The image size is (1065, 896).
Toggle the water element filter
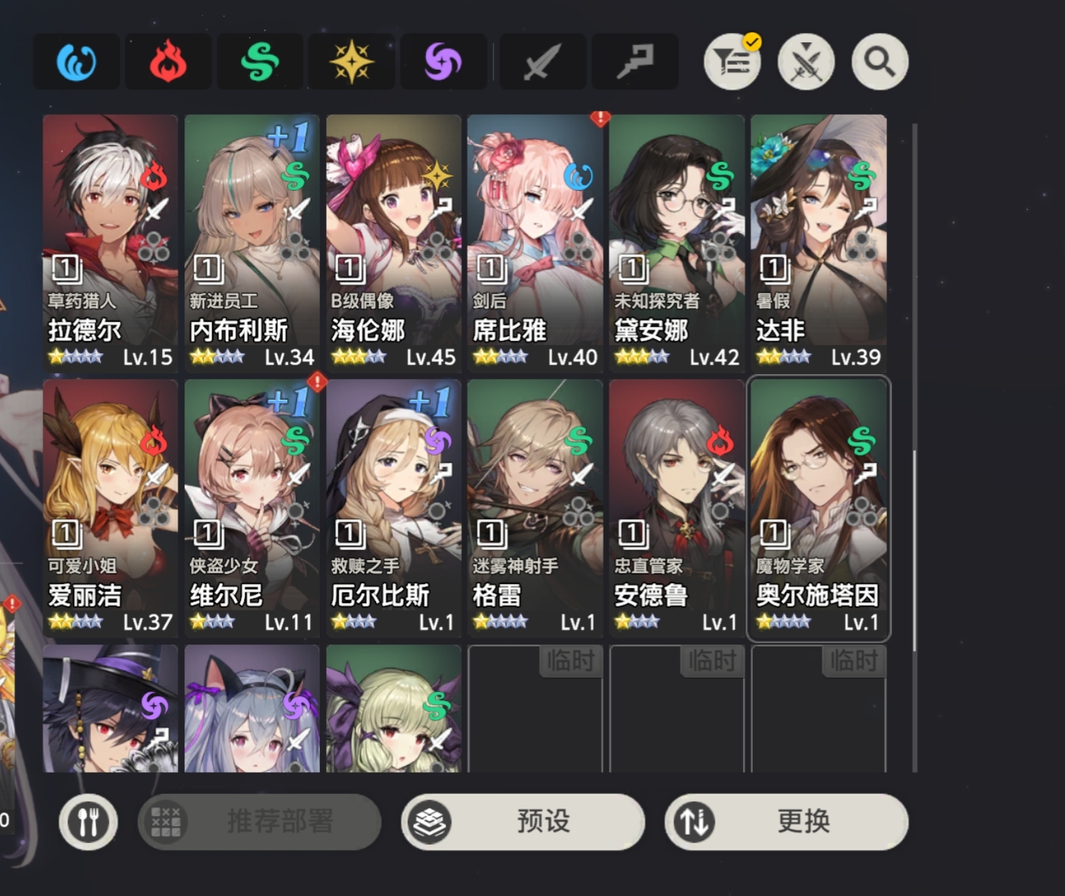pyautogui.click(x=76, y=62)
